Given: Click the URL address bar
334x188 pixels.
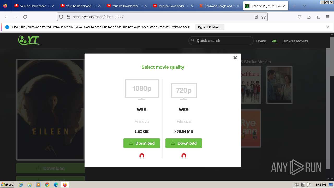Looking at the screenshot, I should click(x=162, y=17).
